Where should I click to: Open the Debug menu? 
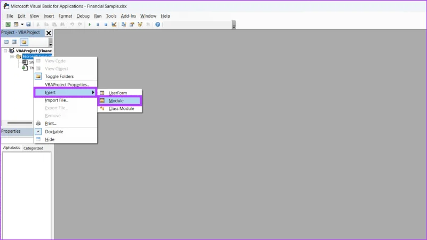click(83, 16)
